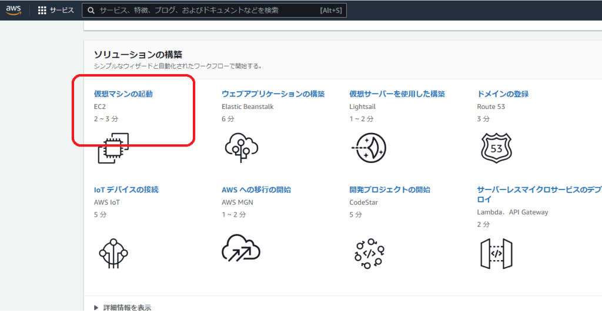The height and width of the screenshot is (319, 602).
Task: Click the Lightsail compass icon
Action: click(369, 148)
